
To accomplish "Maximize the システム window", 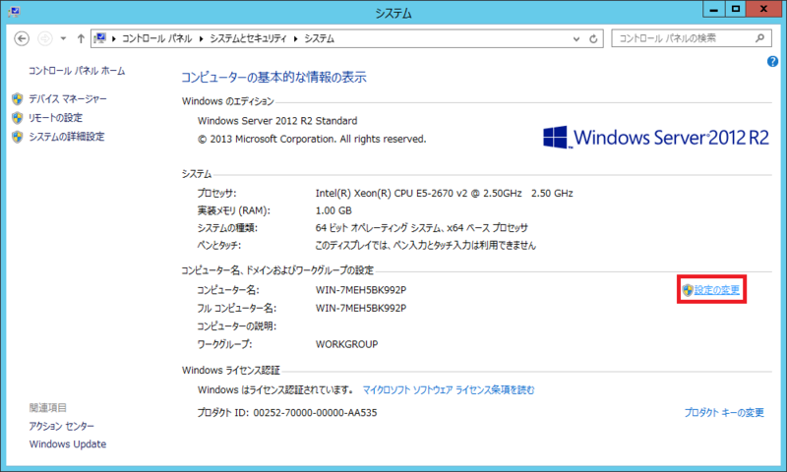I will click(x=736, y=9).
